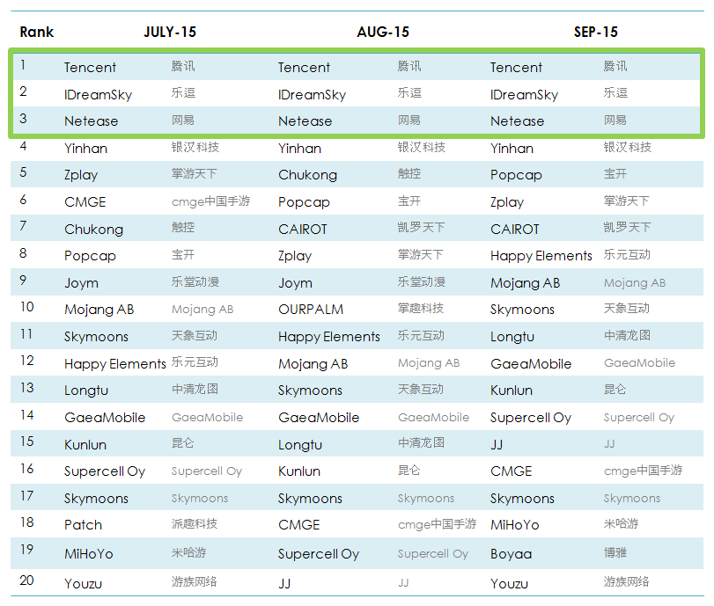Viewport: 714px width, 606px height.
Task: Select 'Kunlun' in the SEP-15 column
Action: tap(512, 391)
